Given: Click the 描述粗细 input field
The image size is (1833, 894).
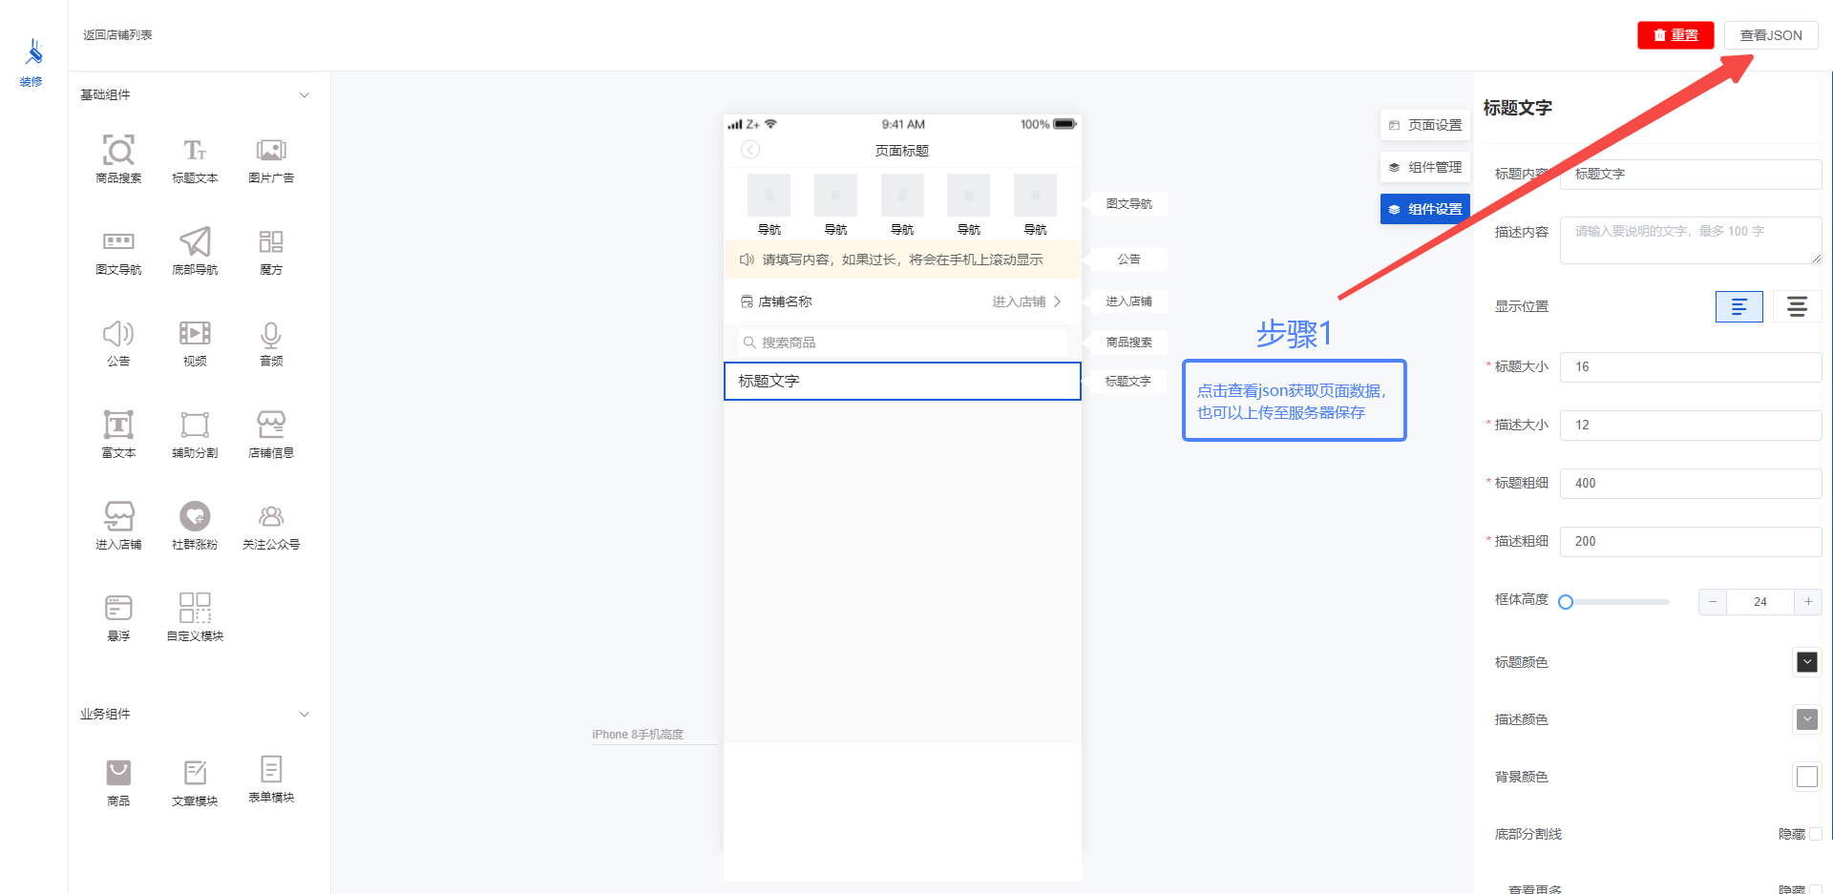Looking at the screenshot, I should 1691,542.
